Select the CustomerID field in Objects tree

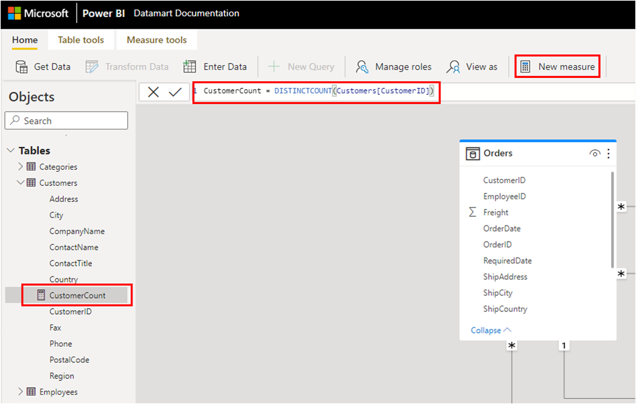[x=71, y=311]
